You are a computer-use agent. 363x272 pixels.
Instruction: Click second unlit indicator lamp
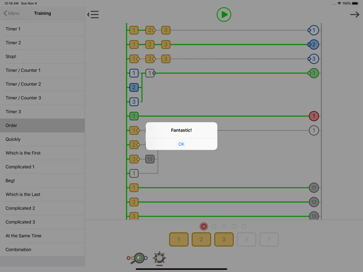point(214,226)
